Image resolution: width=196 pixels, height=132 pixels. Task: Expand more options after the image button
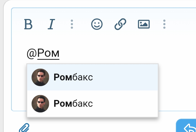click(x=164, y=24)
